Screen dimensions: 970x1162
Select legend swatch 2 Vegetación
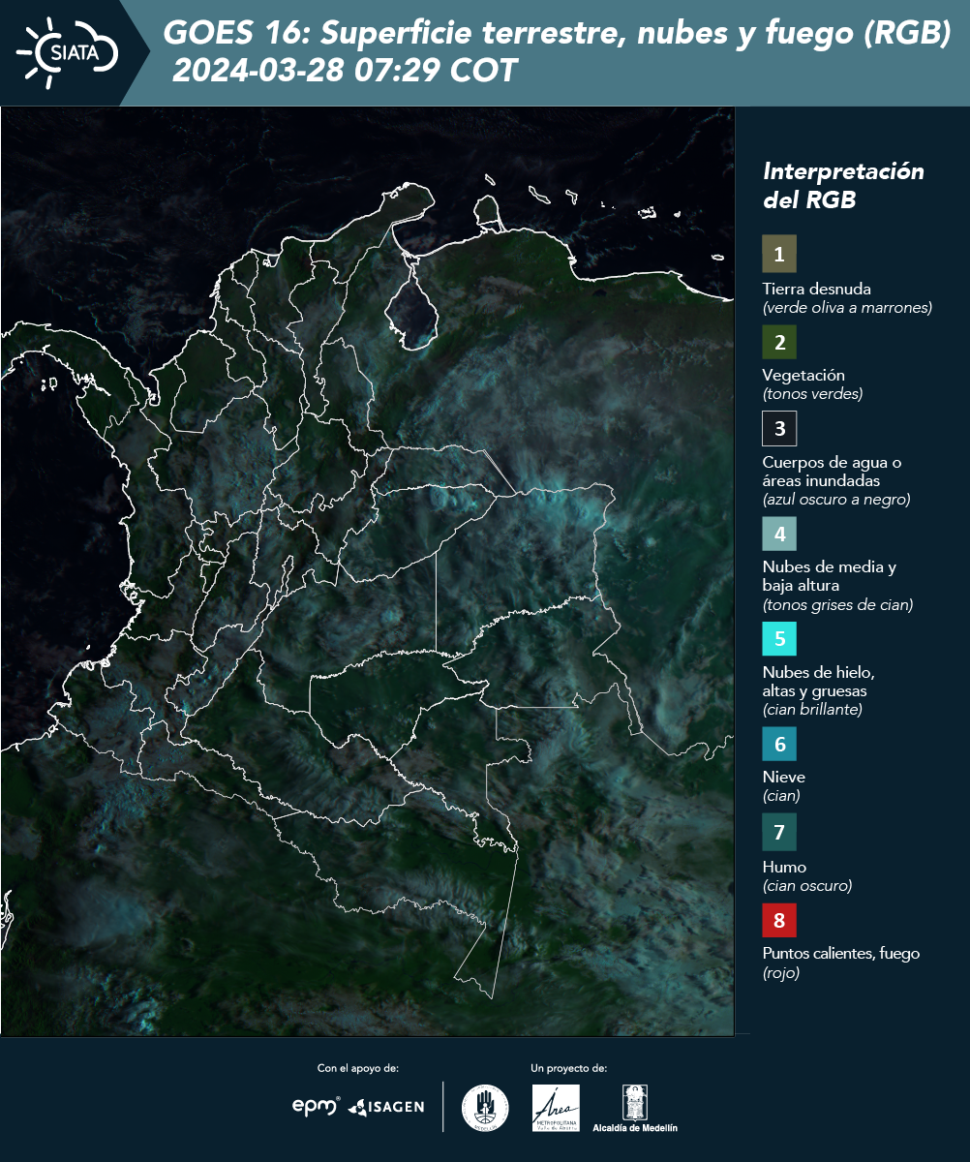pyautogui.click(x=779, y=342)
